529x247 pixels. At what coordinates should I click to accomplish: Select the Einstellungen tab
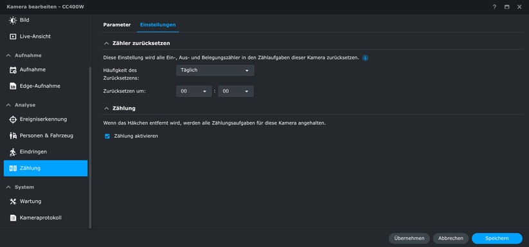157,25
